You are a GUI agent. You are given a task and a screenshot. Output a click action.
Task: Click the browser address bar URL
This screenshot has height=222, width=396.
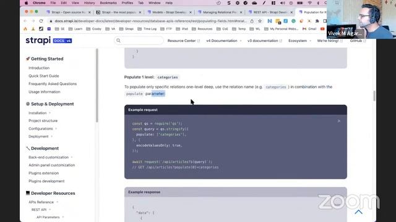tap(150, 21)
